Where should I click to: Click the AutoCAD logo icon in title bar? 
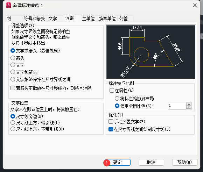point(8,5)
